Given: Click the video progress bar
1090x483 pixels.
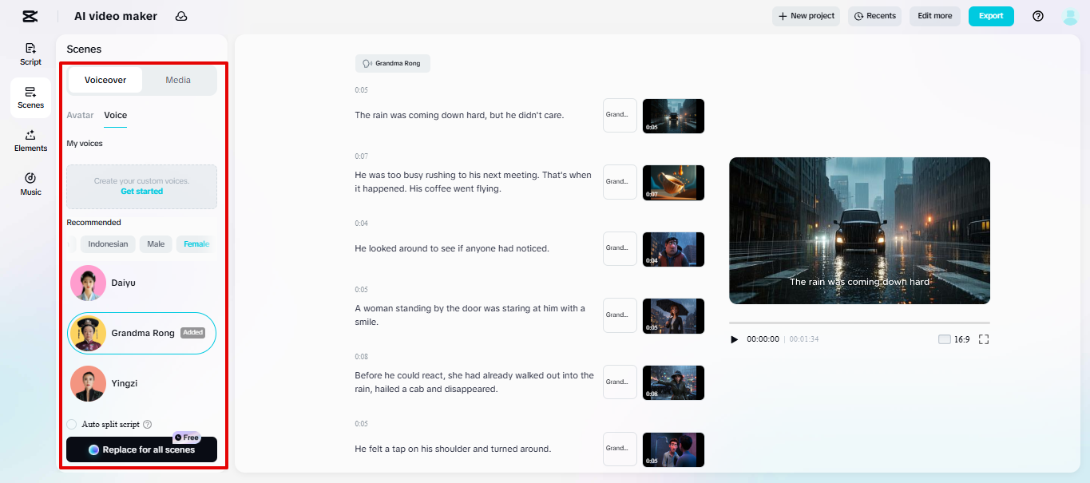Looking at the screenshot, I should [x=859, y=323].
